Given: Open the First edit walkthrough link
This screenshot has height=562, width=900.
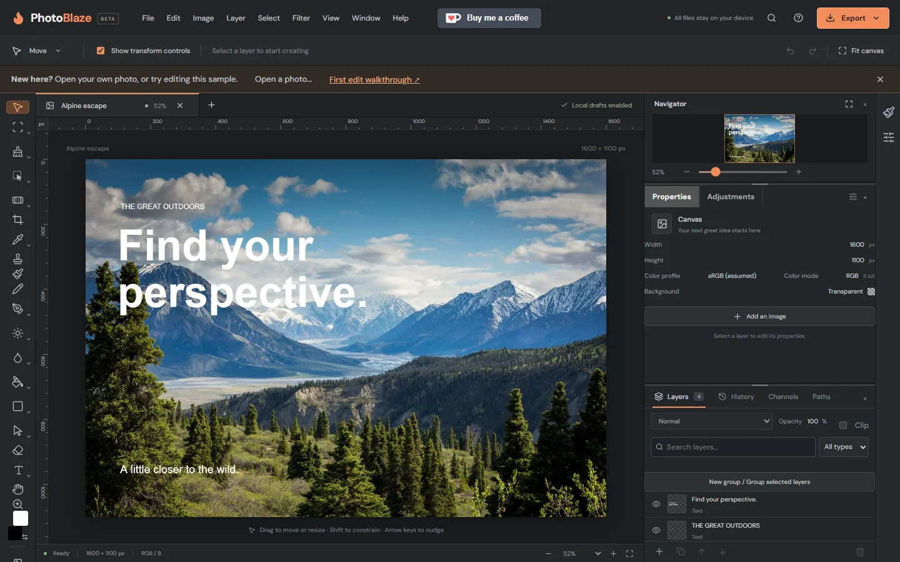Looking at the screenshot, I should (374, 79).
